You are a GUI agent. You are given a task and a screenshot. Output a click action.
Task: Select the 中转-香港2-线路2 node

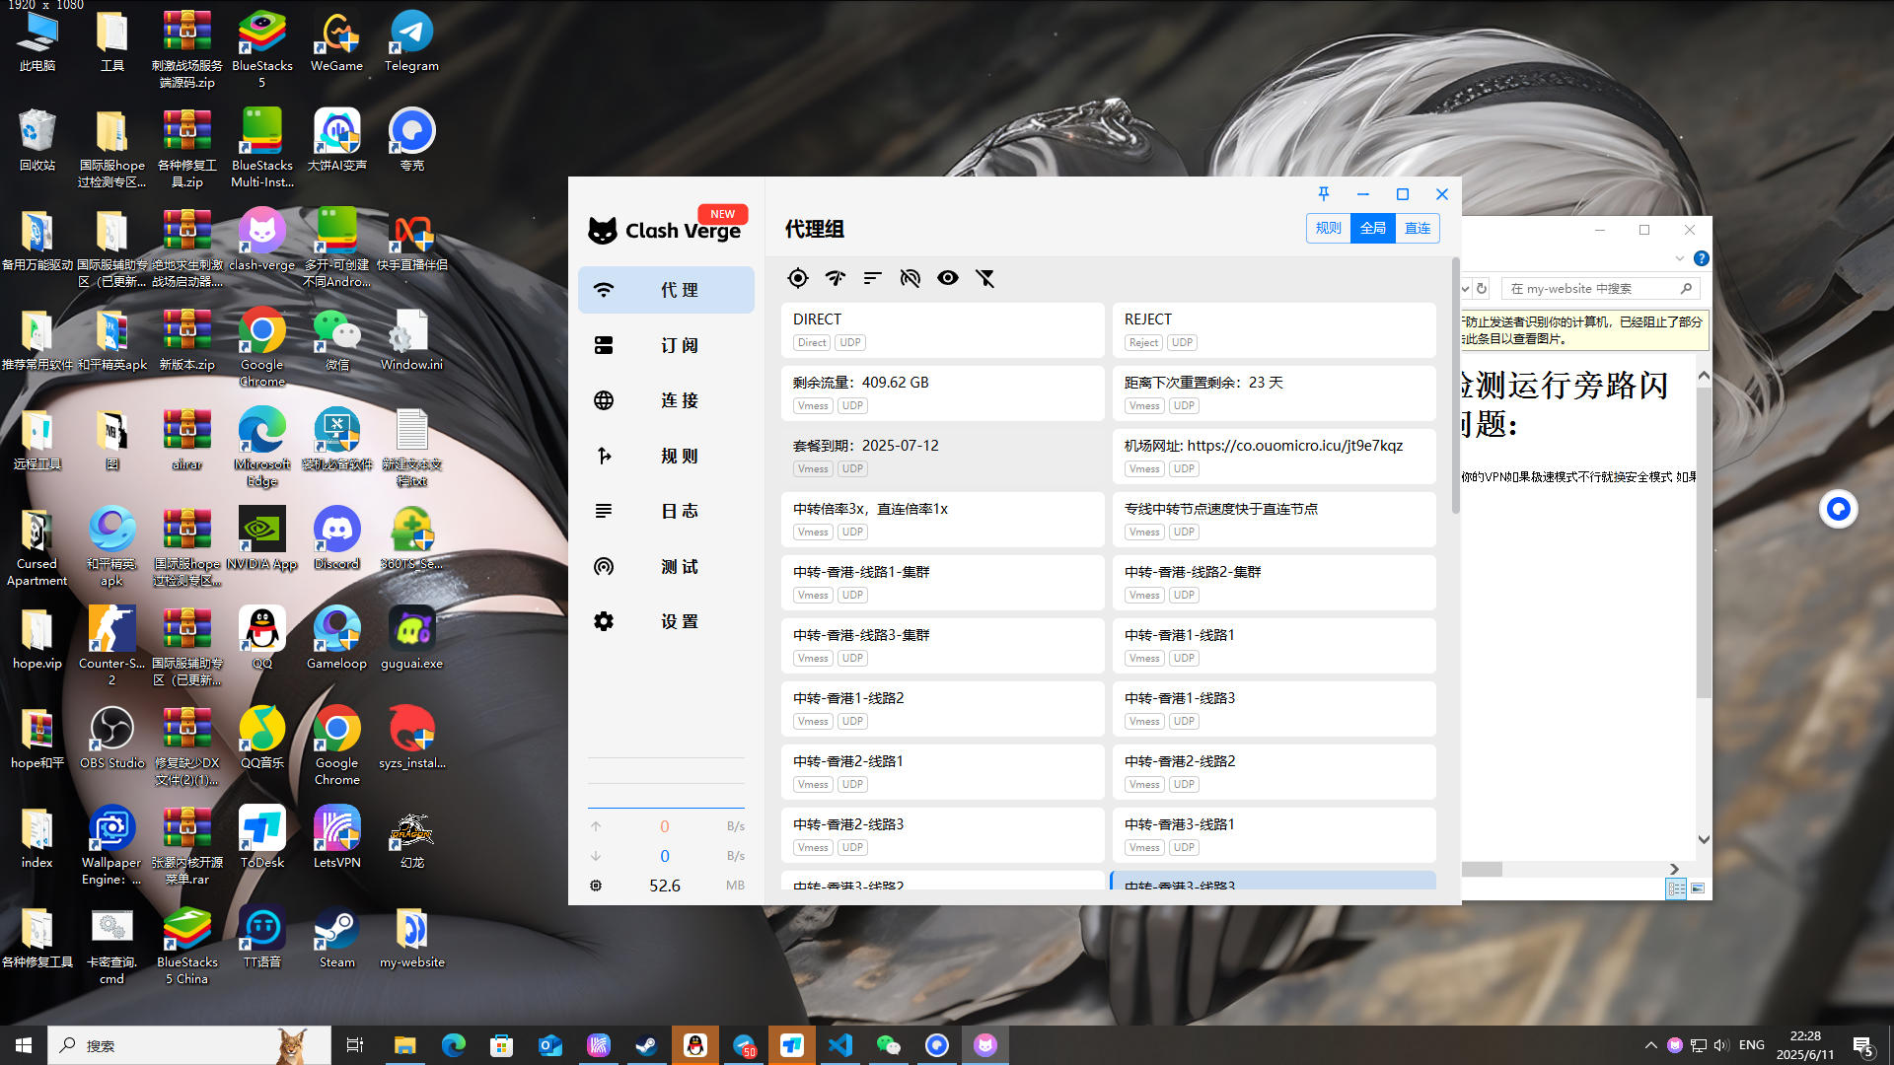click(1274, 771)
